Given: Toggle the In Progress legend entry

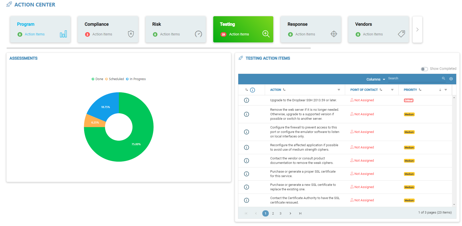Looking at the screenshot, I should coord(136,79).
